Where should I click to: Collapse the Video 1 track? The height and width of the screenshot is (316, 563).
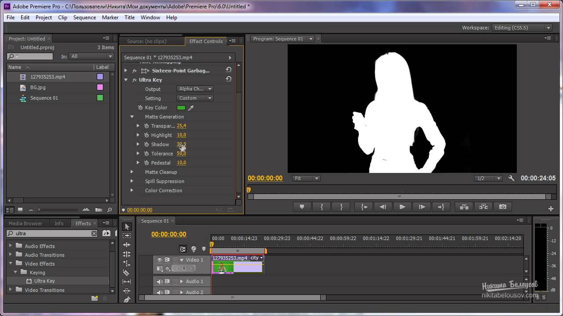coord(181,260)
